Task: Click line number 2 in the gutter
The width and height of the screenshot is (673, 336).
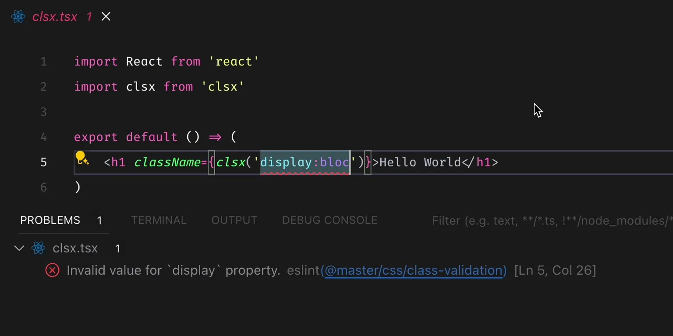Action: click(43, 87)
